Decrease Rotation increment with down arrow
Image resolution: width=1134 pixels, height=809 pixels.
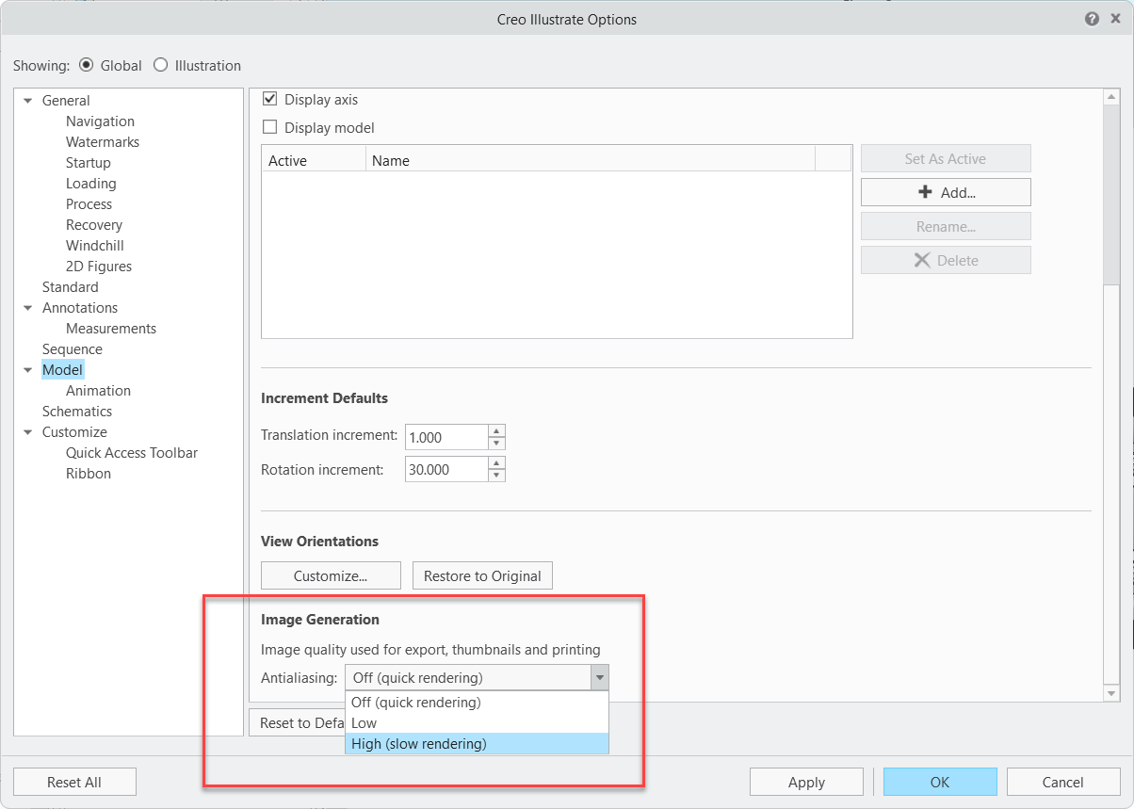496,476
